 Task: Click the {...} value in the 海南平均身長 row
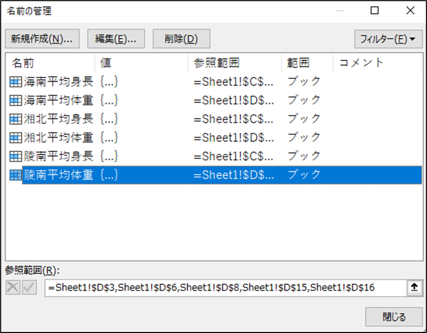coord(109,82)
